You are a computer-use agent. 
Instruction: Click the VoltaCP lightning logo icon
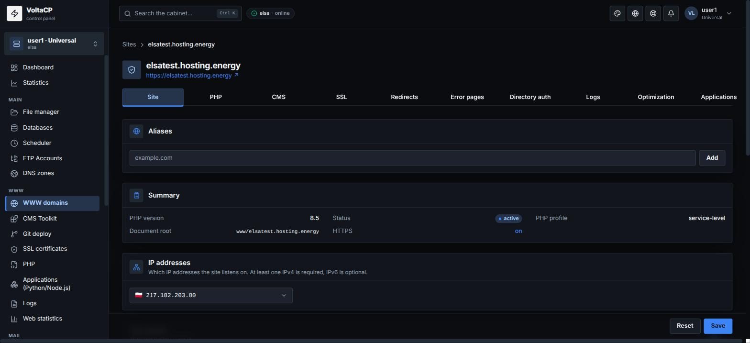pyautogui.click(x=14, y=14)
